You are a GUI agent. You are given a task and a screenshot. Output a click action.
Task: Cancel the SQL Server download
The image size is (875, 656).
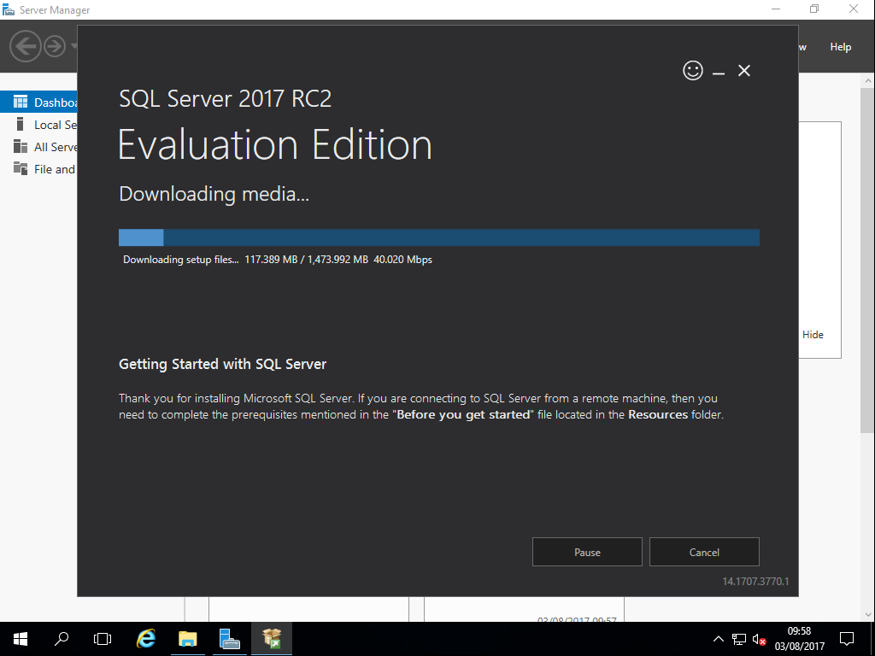click(704, 552)
